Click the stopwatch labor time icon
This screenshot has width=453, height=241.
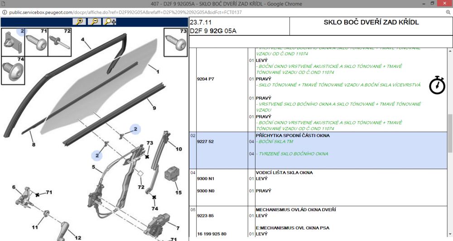(437, 85)
